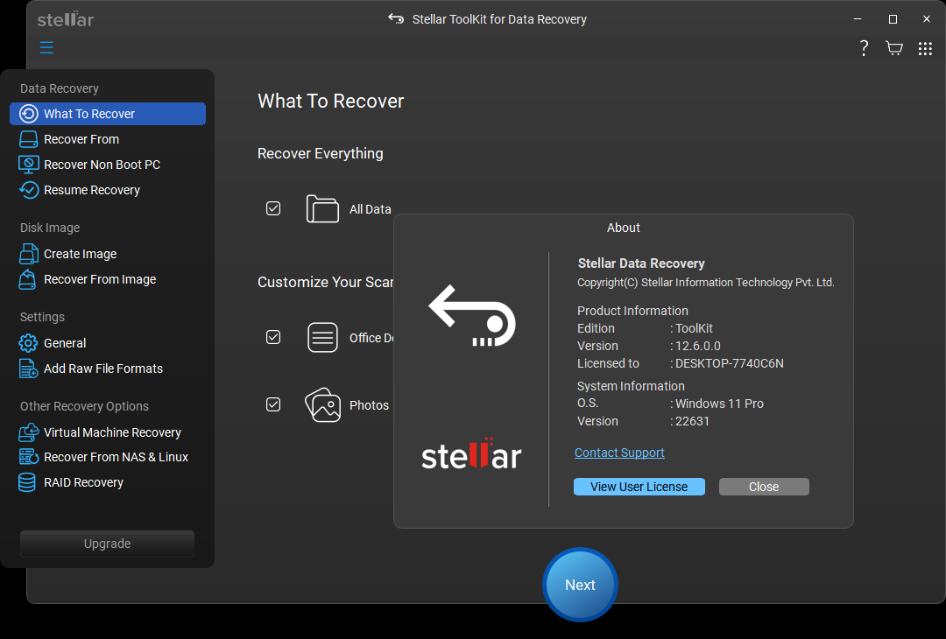
Task: Open the help question mark icon
Action: [x=864, y=48]
